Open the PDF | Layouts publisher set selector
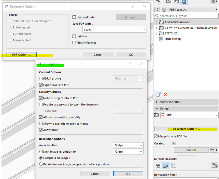The width and height of the screenshot is (219, 179). click(x=190, y=10)
